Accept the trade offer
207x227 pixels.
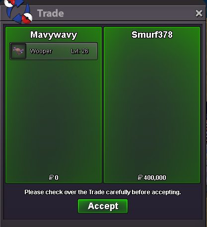coord(103,206)
